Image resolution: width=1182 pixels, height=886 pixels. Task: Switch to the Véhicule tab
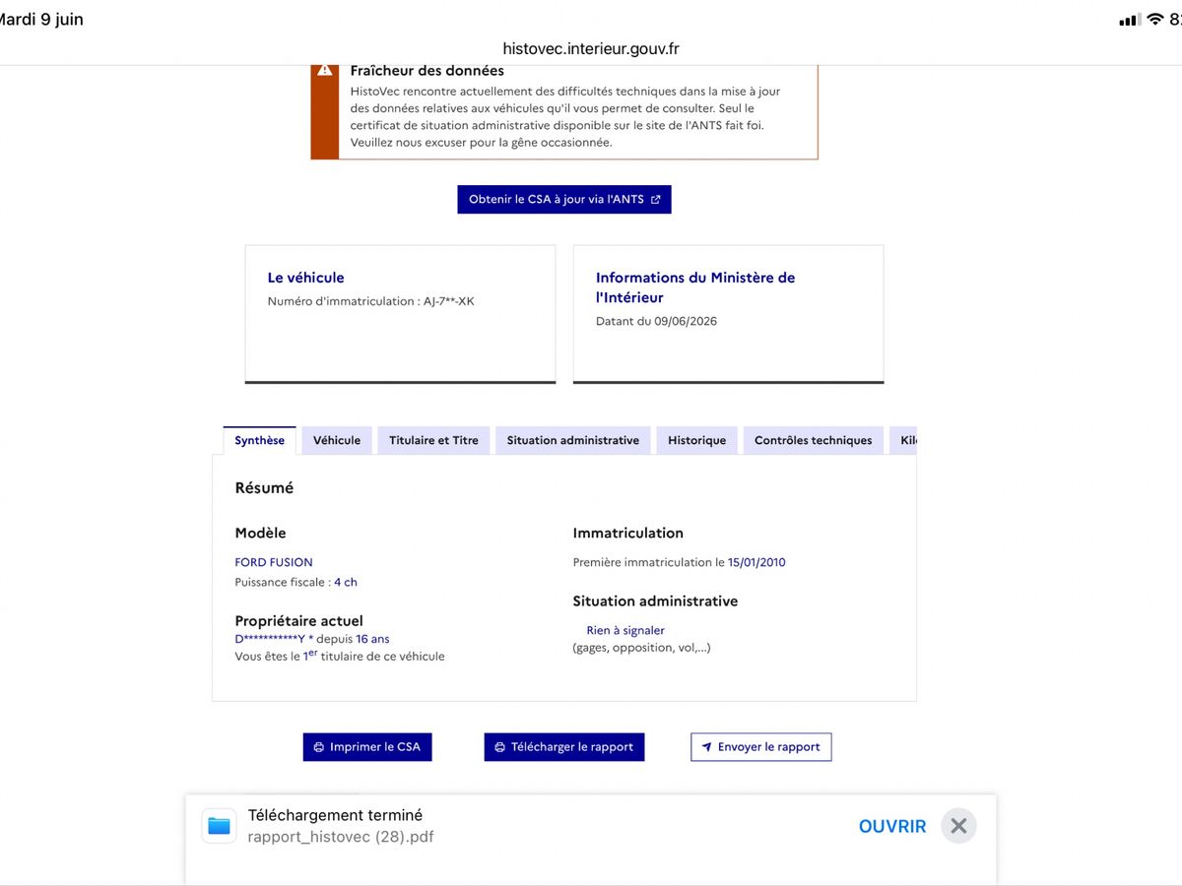(x=337, y=440)
